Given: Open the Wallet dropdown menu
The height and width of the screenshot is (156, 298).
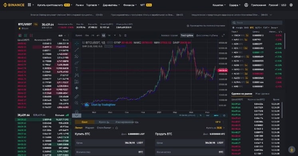Looking at the screenshot, I should [219, 5].
